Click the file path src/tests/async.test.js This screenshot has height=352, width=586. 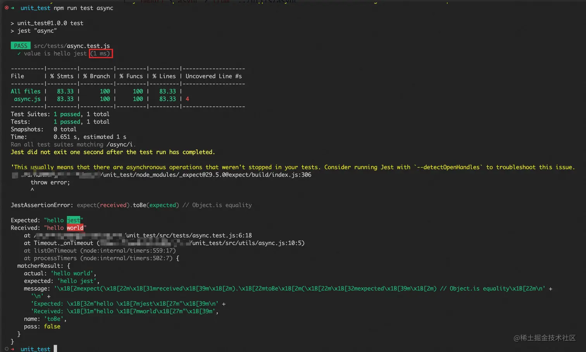pyautogui.click(x=72, y=46)
